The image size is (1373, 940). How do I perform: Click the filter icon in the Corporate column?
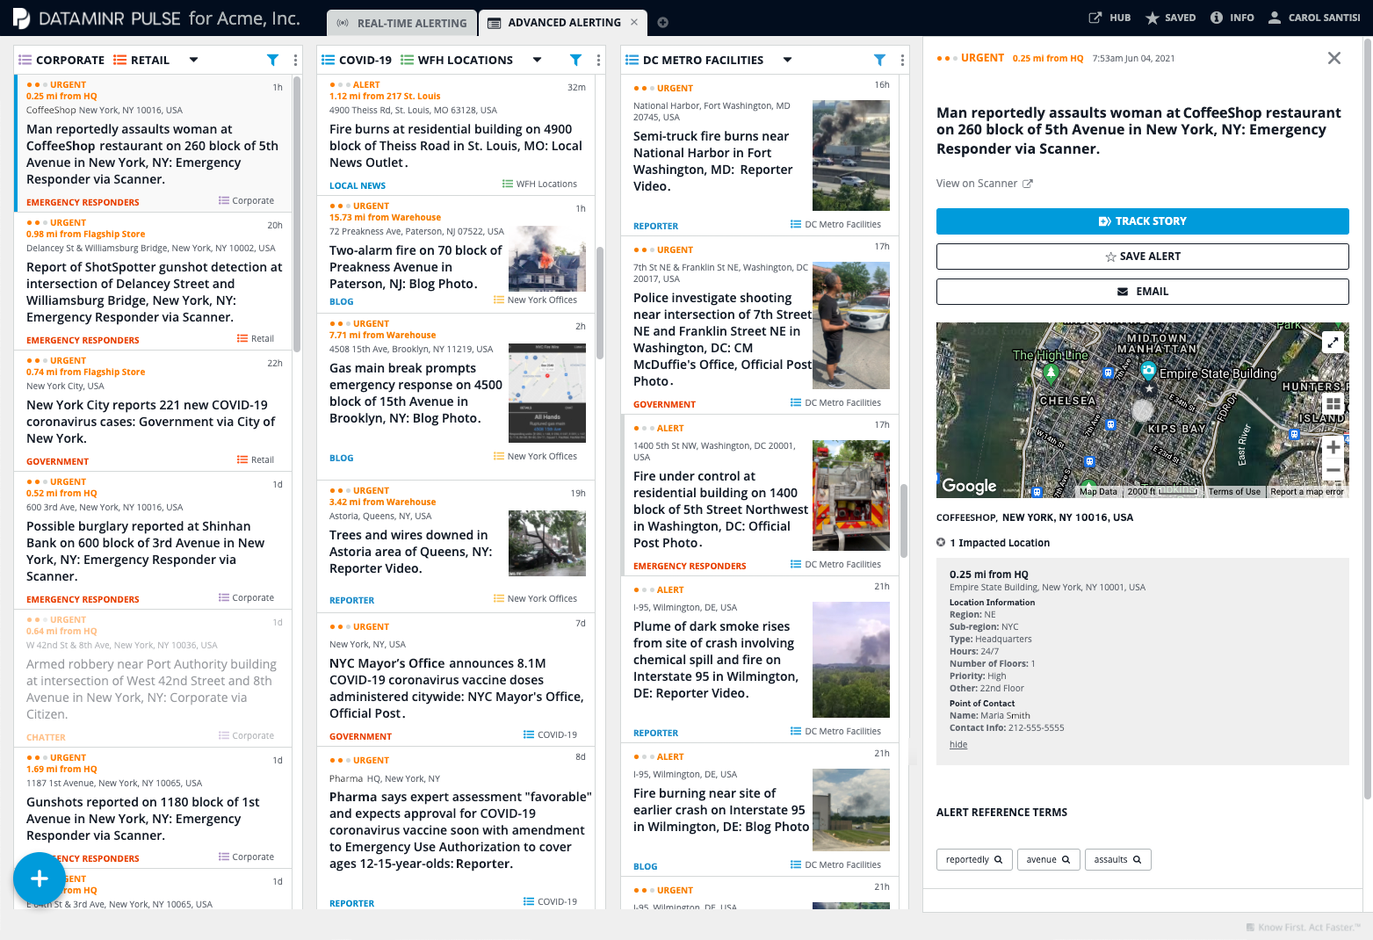point(272,60)
